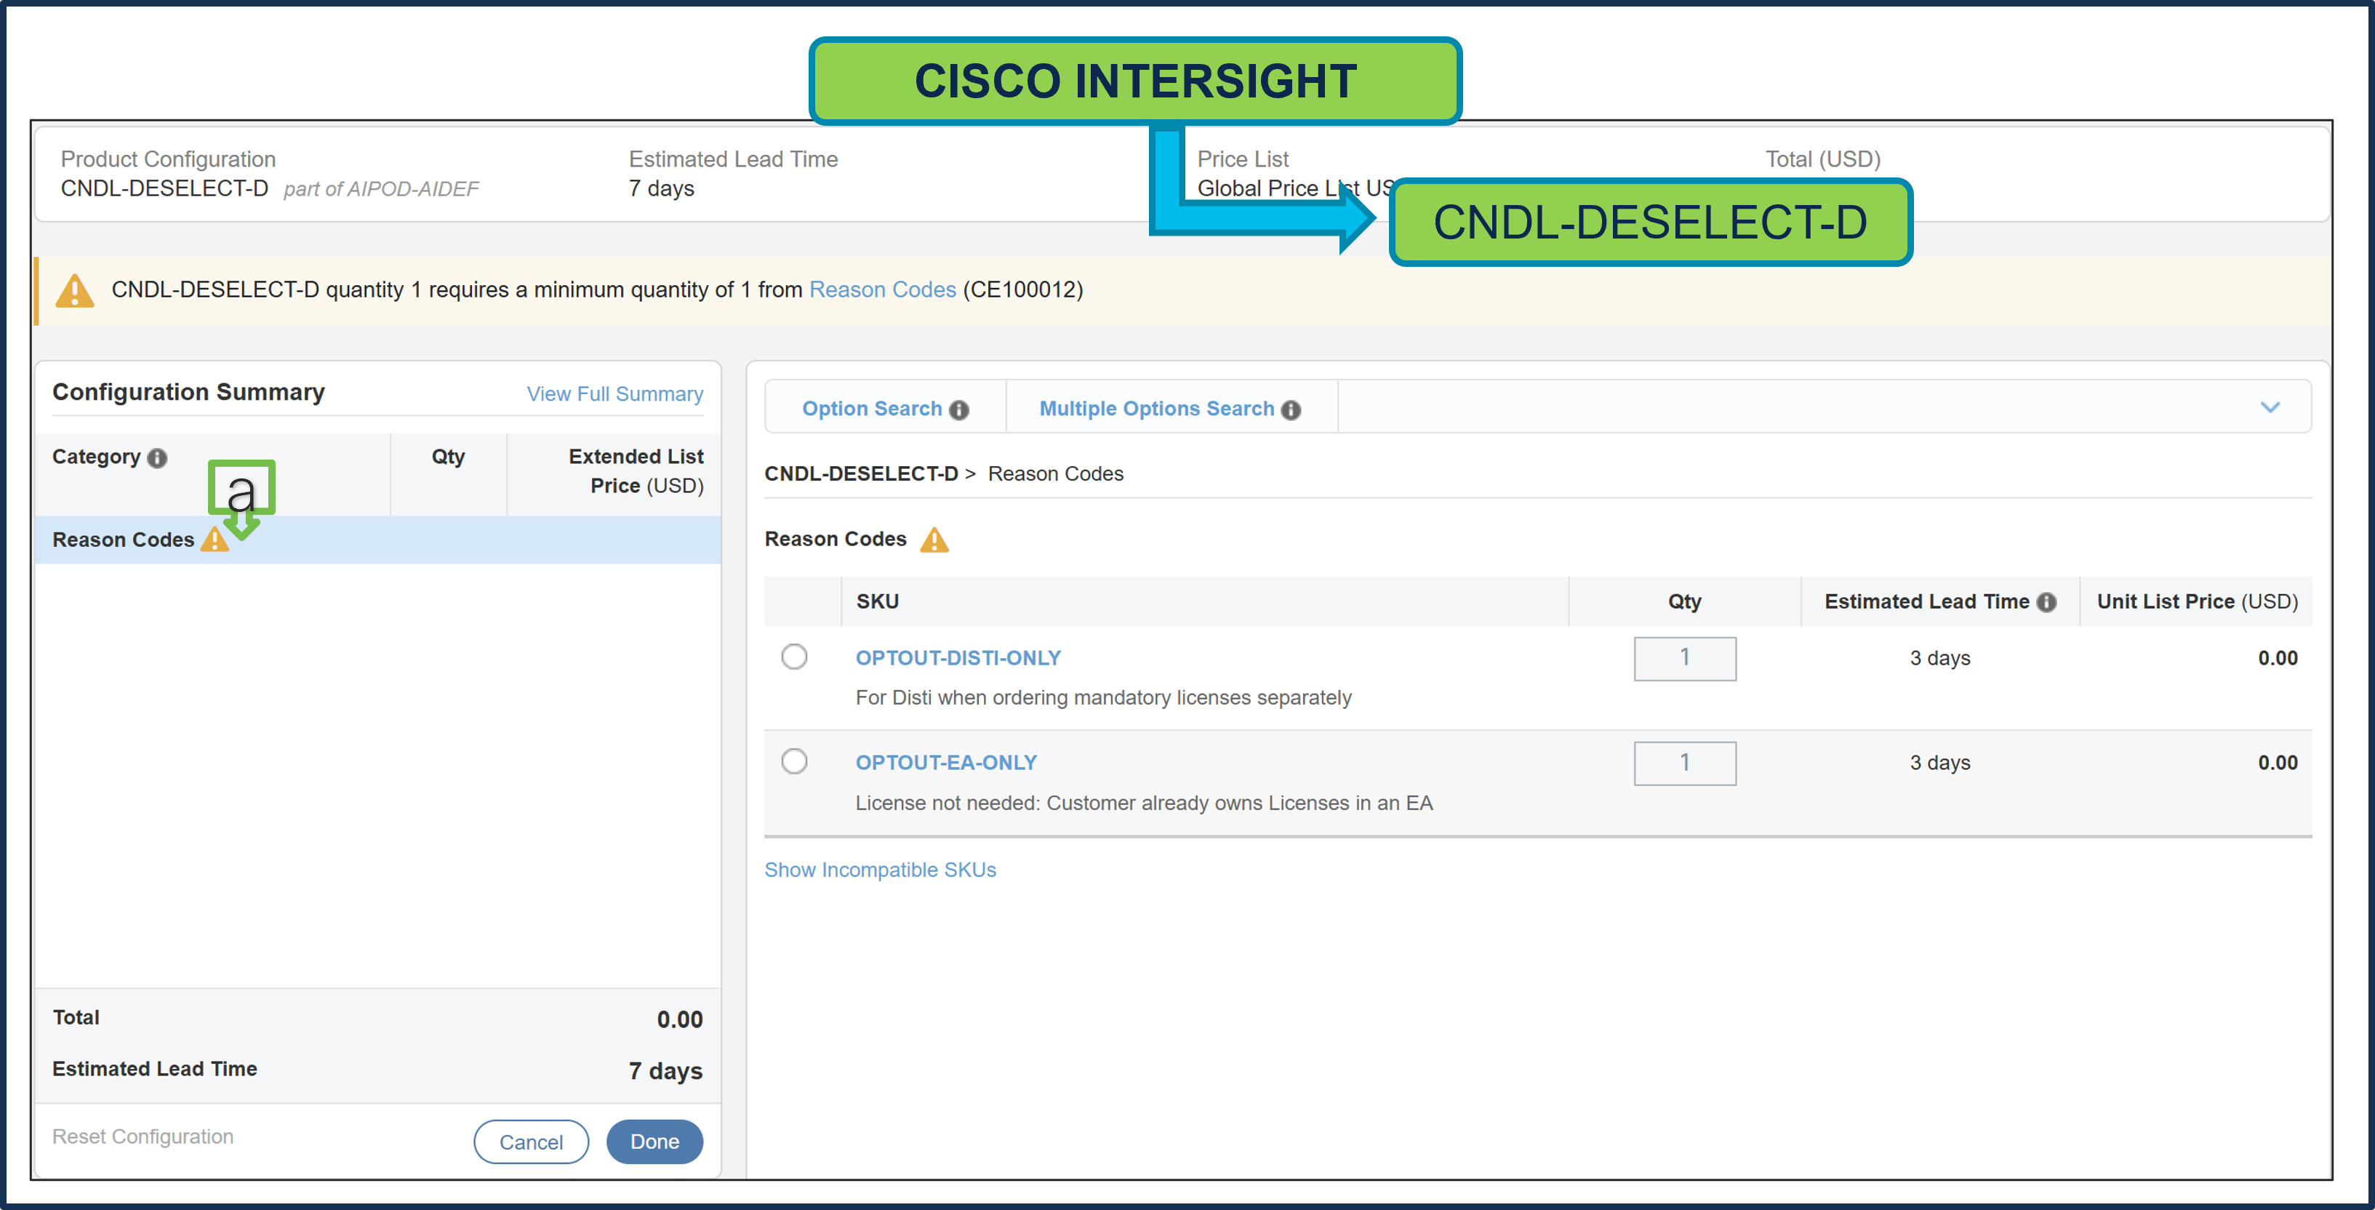
Task: Click the Cancel button
Action: coord(531,1141)
